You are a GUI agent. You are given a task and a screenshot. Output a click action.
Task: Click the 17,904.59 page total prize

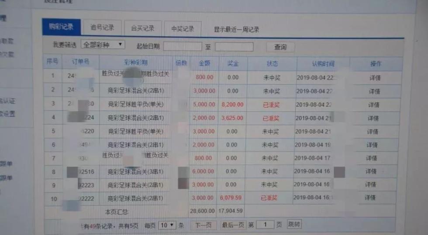point(231,211)
